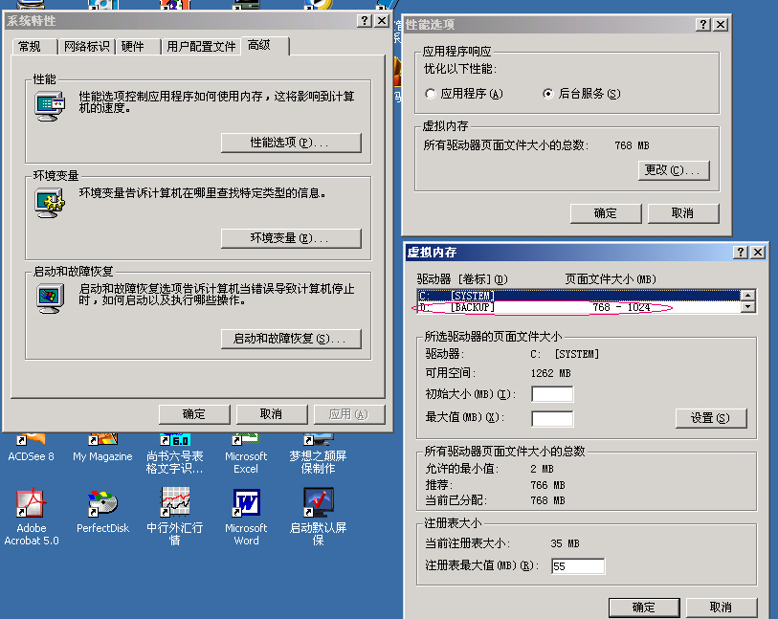
Task: Close the 系统特性 window
Action: coord(381,21)
